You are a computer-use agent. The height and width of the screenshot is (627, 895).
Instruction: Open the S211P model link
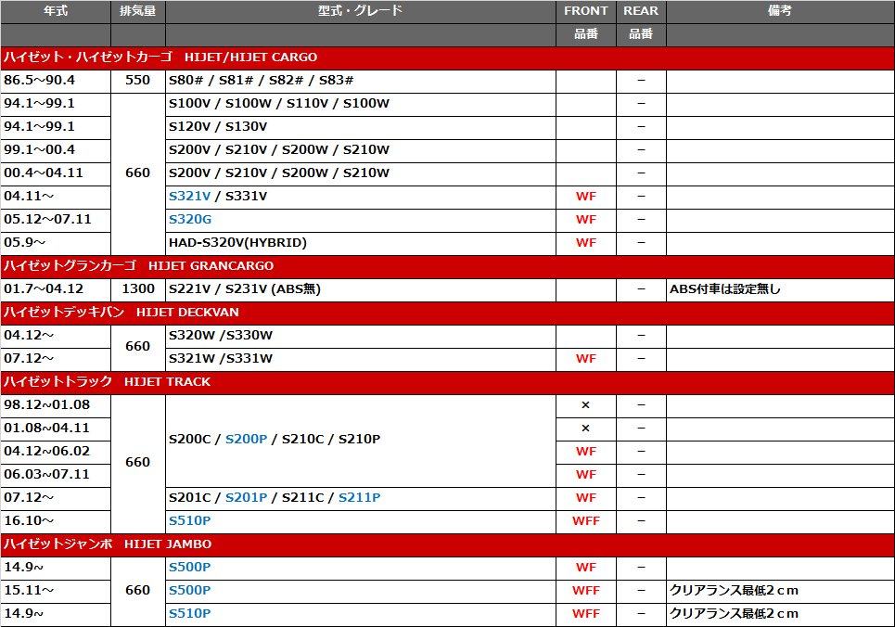click(360, 497)
